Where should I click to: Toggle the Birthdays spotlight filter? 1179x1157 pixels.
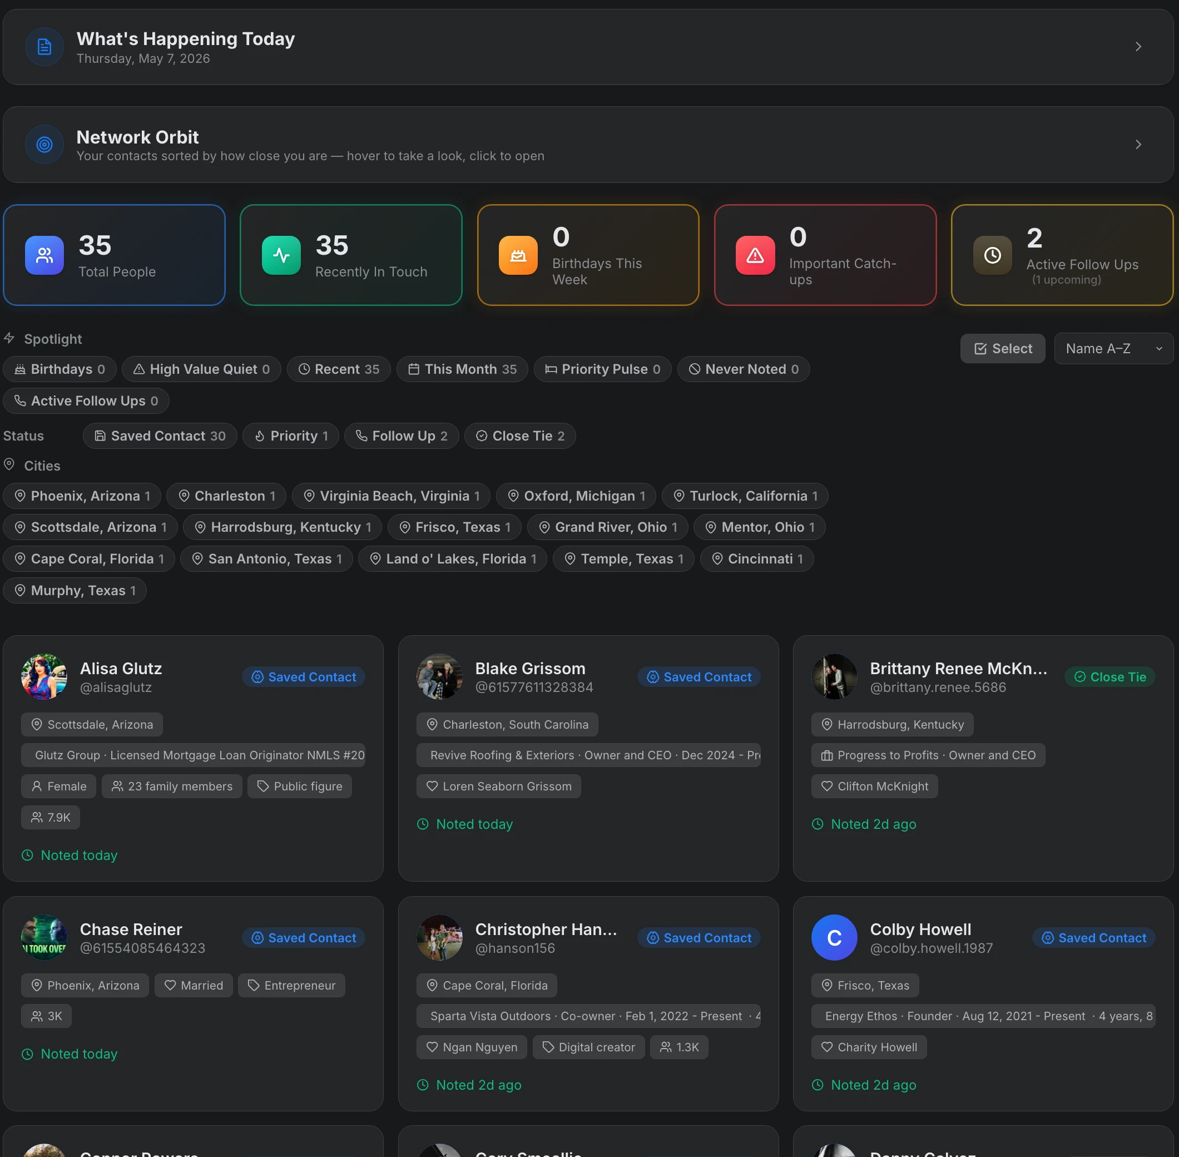click(60, 369)
